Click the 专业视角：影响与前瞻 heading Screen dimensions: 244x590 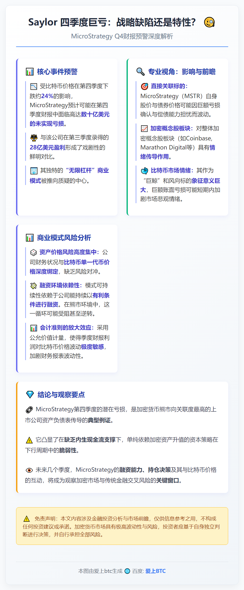pos(182,72)
